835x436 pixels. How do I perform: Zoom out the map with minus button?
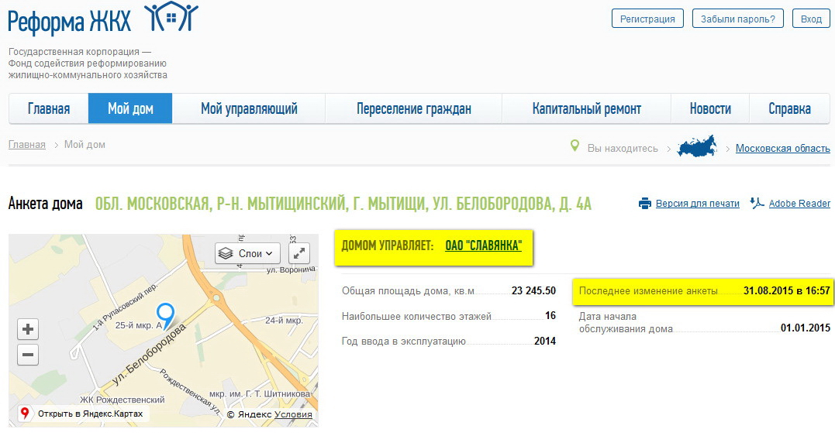28,355
